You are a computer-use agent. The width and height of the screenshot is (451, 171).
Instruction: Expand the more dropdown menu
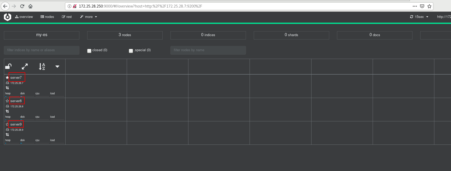click(x=88, y=17)
